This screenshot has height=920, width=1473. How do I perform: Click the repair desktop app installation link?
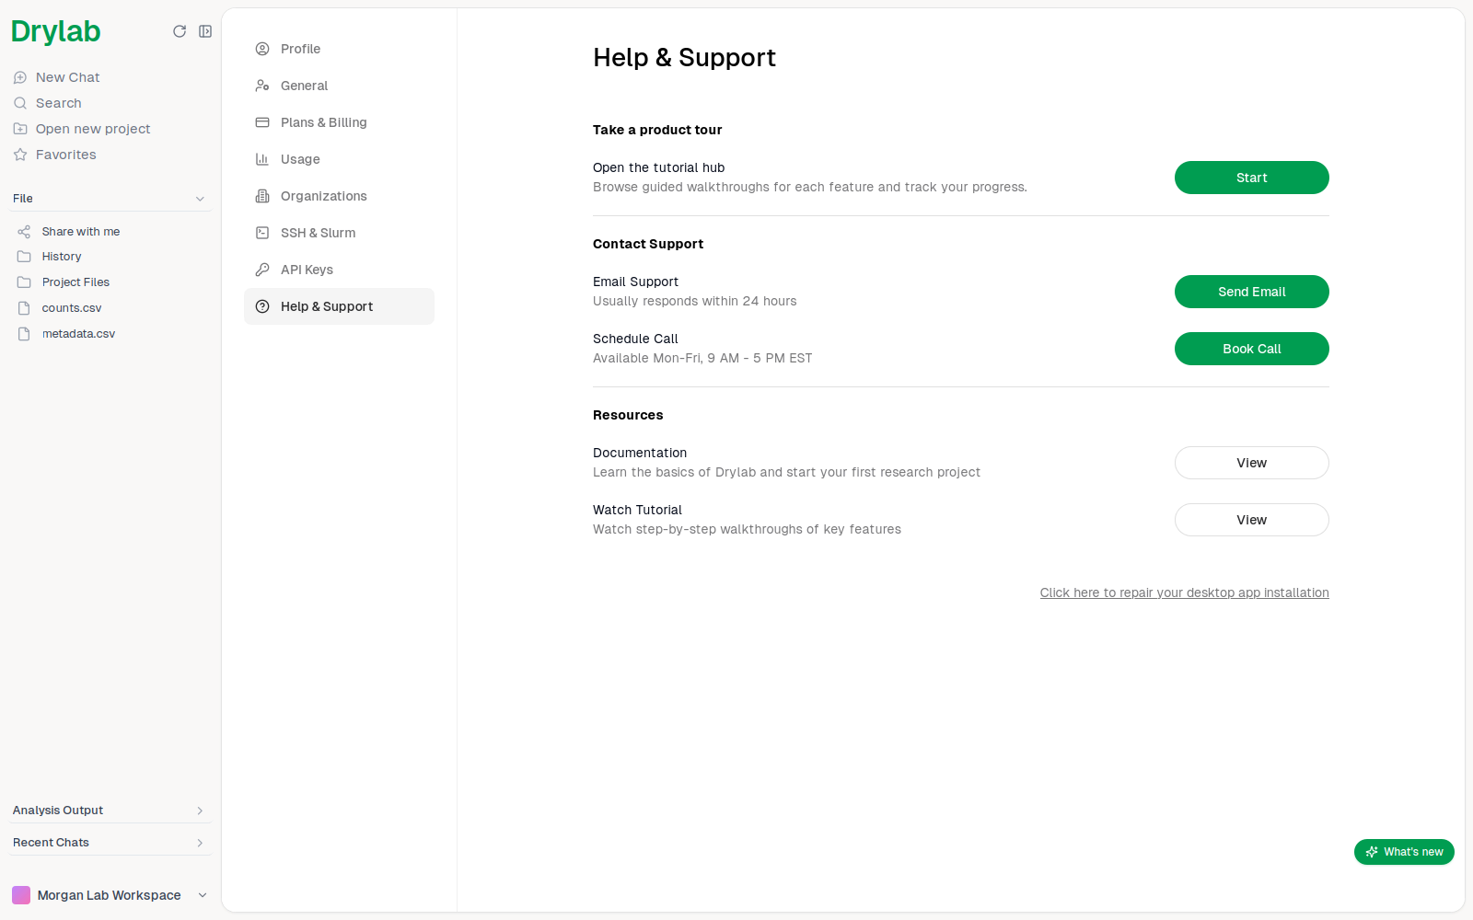tap(1185, 592)
